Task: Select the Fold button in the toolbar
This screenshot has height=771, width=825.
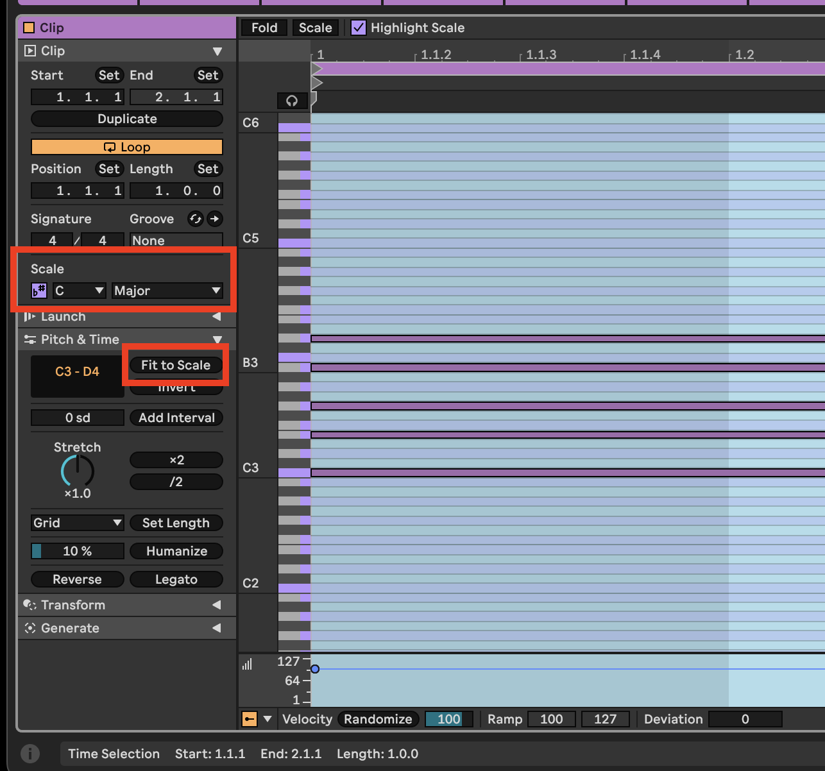Action: click(263, 27)
